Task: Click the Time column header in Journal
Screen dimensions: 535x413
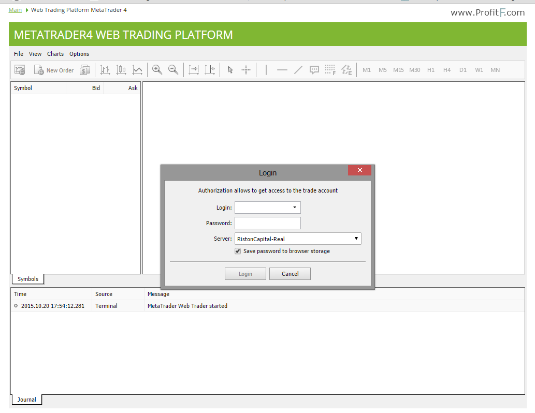Action: tap(51, 294)
